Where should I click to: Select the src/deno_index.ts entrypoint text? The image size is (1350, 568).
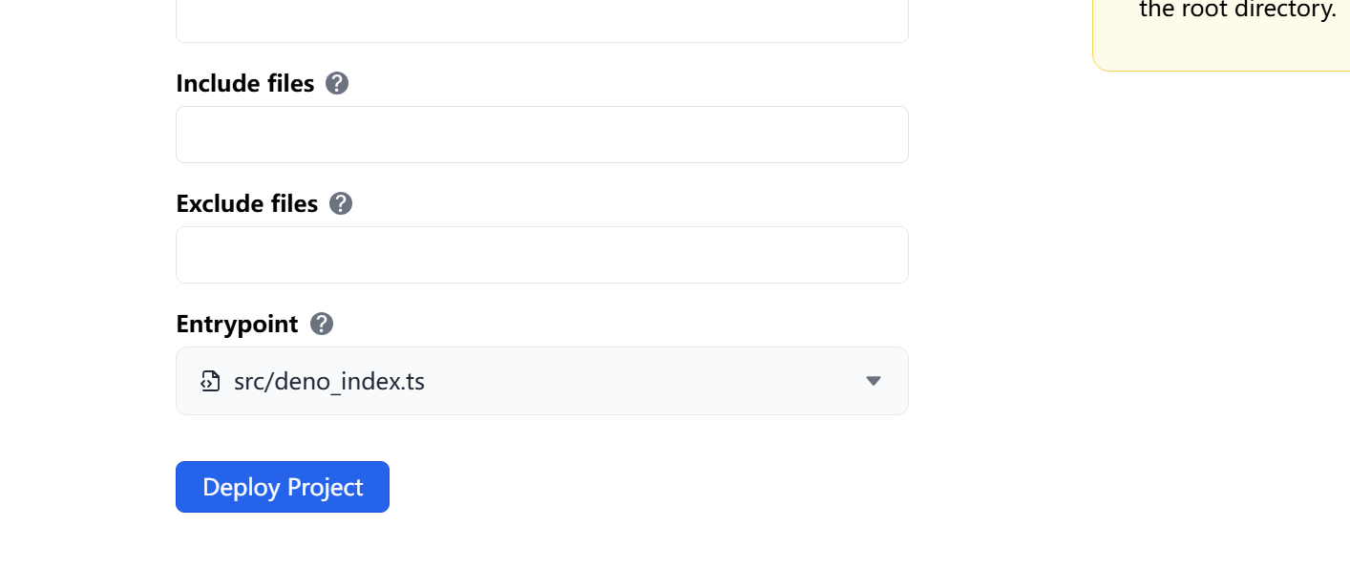329,382
